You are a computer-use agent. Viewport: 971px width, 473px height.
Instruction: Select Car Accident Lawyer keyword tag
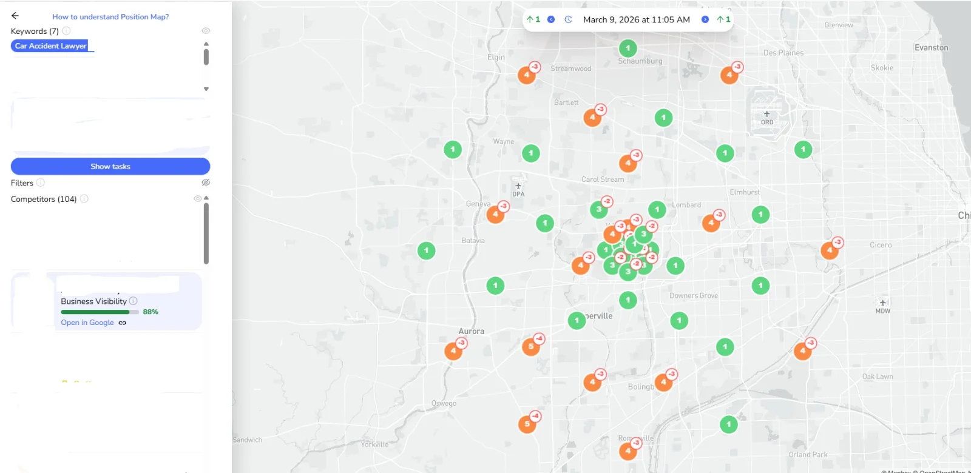click(x=51, y=46)
